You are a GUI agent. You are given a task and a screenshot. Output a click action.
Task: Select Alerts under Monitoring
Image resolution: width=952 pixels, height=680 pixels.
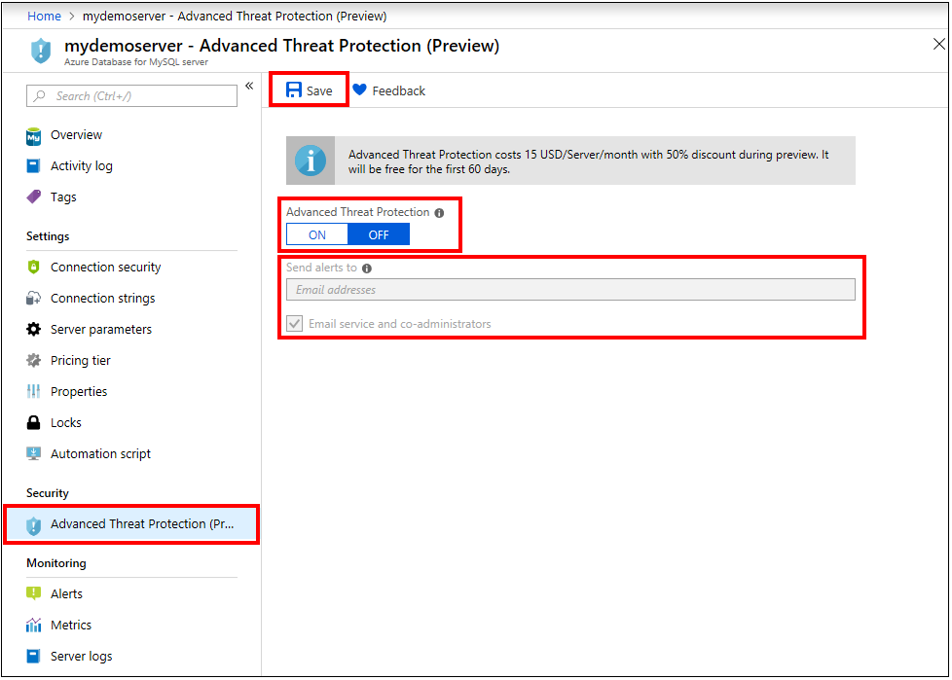tap(65, 593)
